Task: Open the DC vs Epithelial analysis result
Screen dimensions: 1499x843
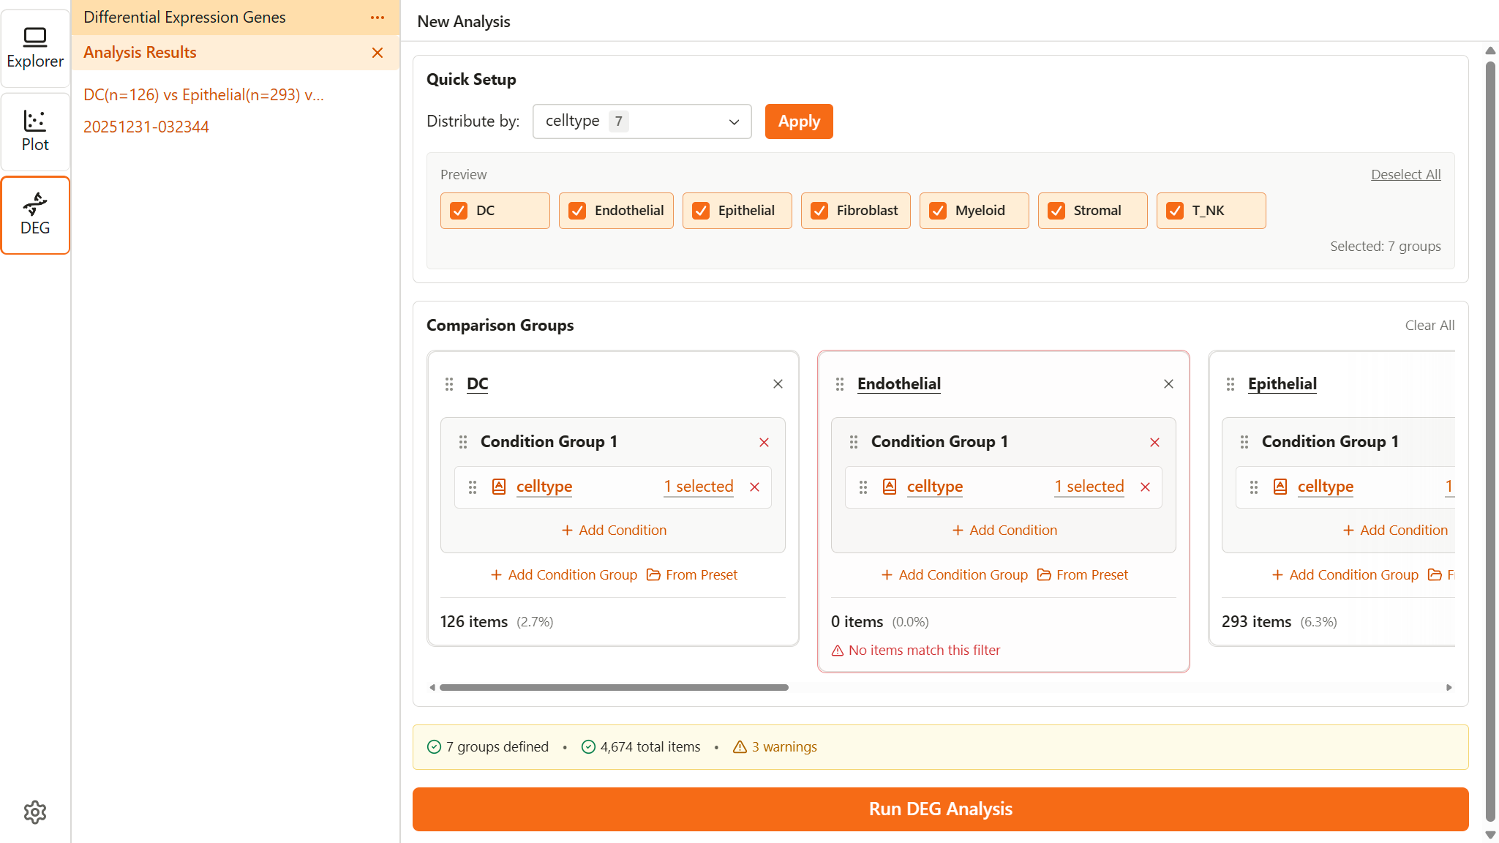Action: click(x=203, y=95)
